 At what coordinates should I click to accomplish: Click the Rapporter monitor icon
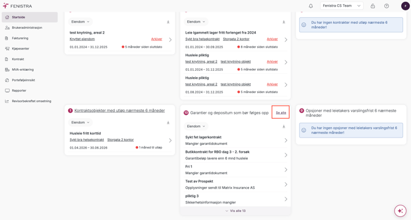pos(7,90)
